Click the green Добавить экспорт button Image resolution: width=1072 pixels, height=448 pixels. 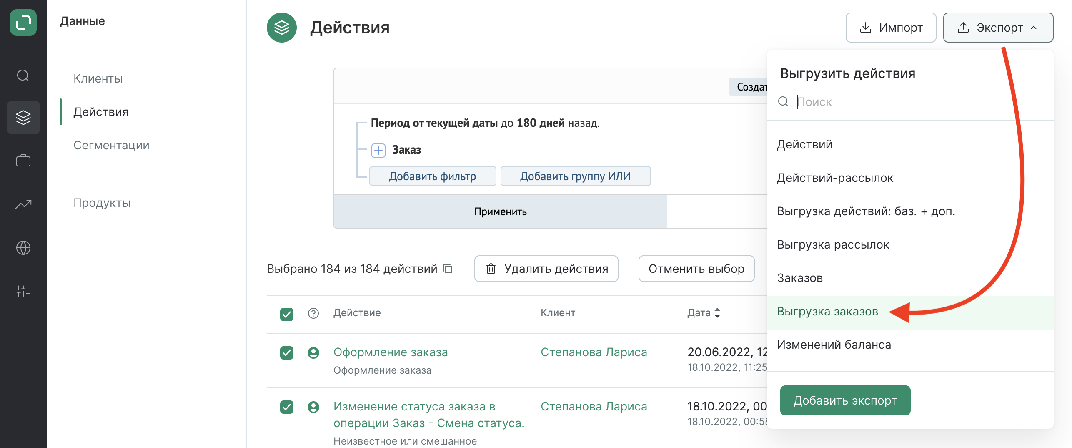[x=845, y=400]
